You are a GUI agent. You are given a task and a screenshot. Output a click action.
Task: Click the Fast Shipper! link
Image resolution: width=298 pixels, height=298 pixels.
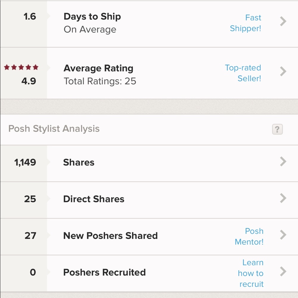click(246, 23)
